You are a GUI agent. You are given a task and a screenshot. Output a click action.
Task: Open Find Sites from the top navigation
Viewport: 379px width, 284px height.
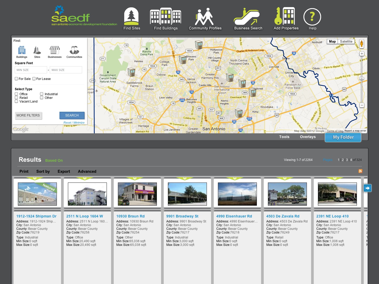[132, 19]
